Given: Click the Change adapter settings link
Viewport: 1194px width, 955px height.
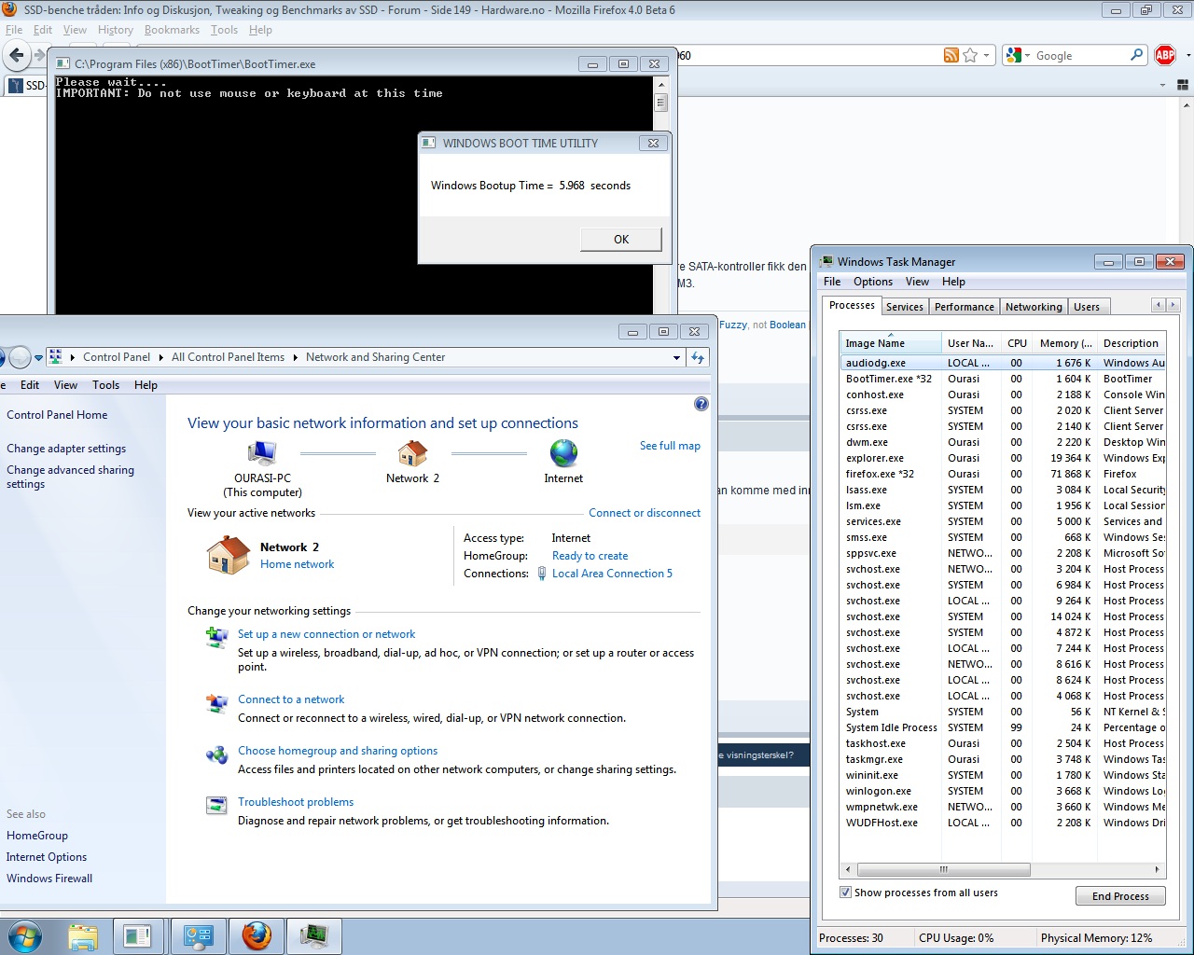Looking at the screenshot, I should point(66,449).
